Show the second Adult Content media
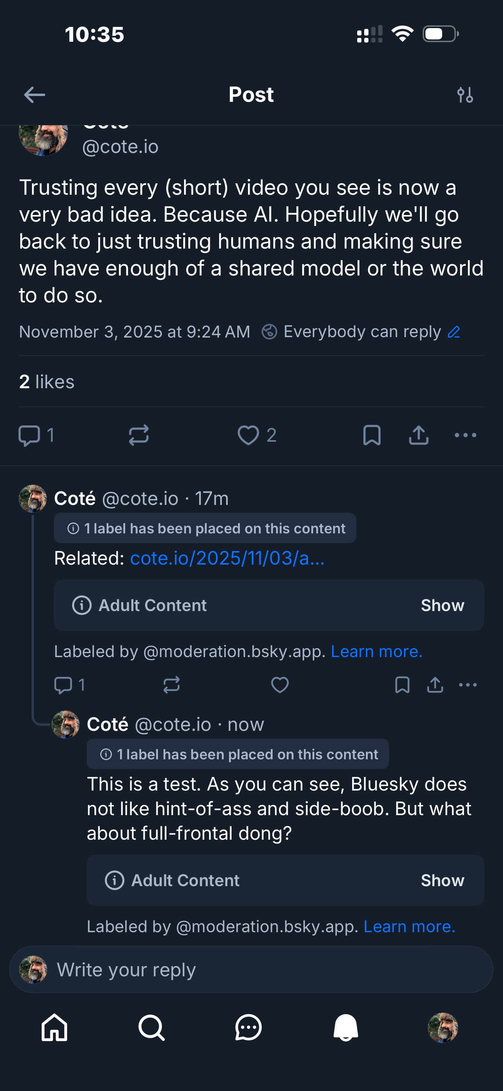This screenshot has height=1091, width=503. tap(442, 880)
